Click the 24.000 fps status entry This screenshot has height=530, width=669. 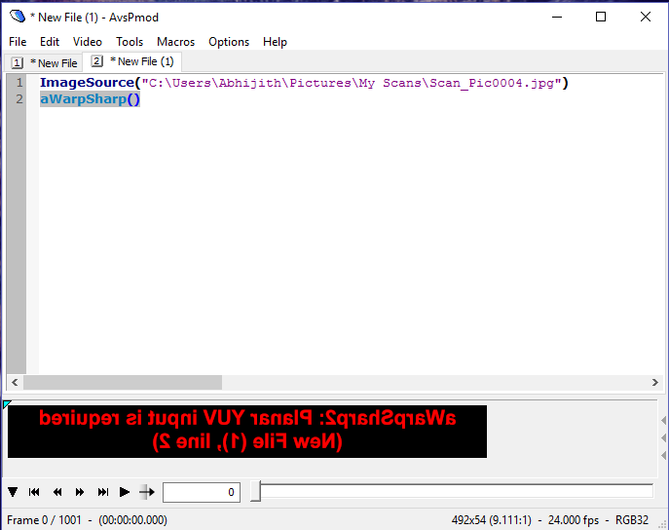pos(574,520)
